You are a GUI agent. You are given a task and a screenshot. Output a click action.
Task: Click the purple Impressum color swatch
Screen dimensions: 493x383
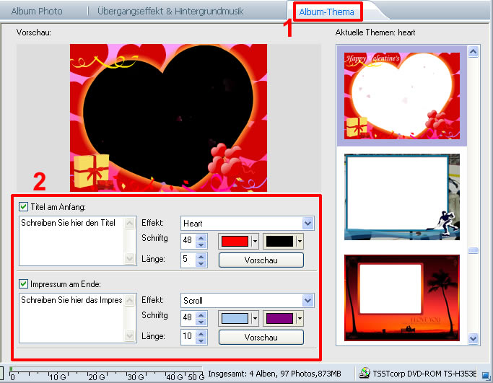click(x=279, y=319)
